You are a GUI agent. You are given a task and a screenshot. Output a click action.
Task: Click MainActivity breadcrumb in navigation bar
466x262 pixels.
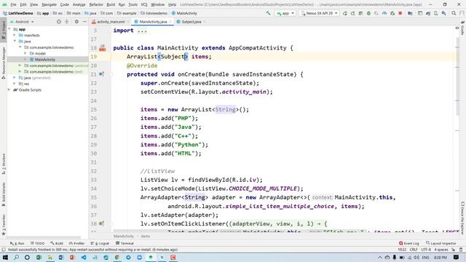click(x=184, y=13)
